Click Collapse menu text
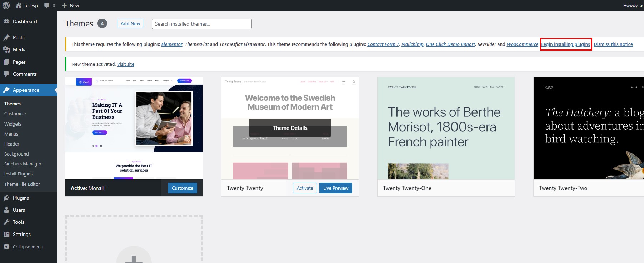The width and height of the screenshot is (644, 263). pos(28,247)
